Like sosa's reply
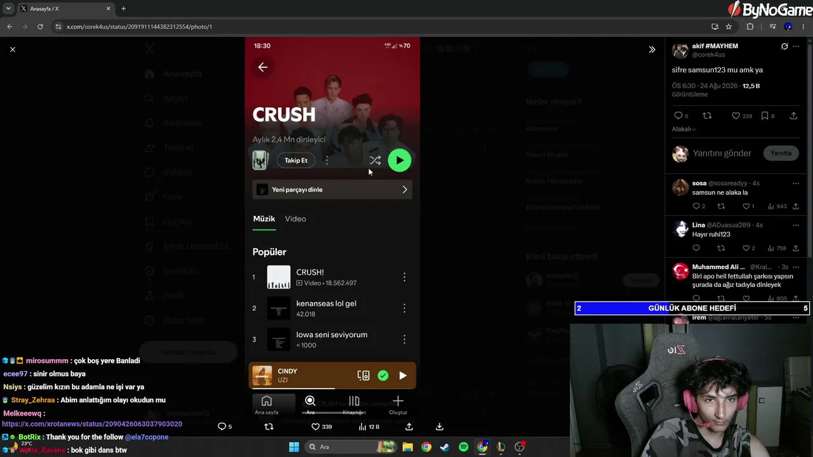Screen dimensions: 813x457 pos(746,206)
